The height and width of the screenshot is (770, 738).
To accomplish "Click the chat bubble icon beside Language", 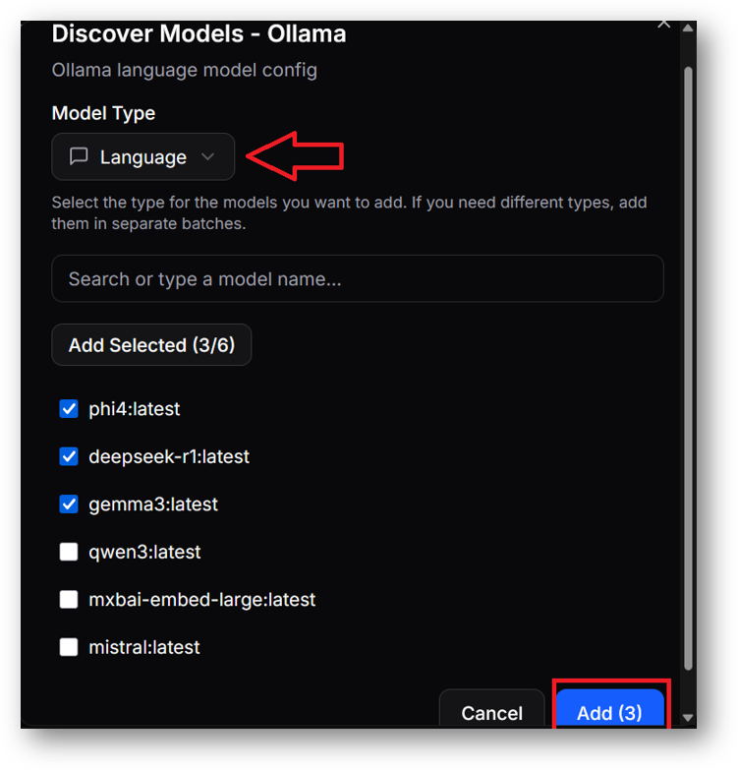I will tap(79, 156).
